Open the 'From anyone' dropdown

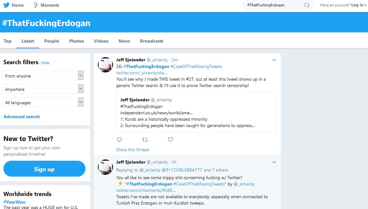(x=43, y=76)
